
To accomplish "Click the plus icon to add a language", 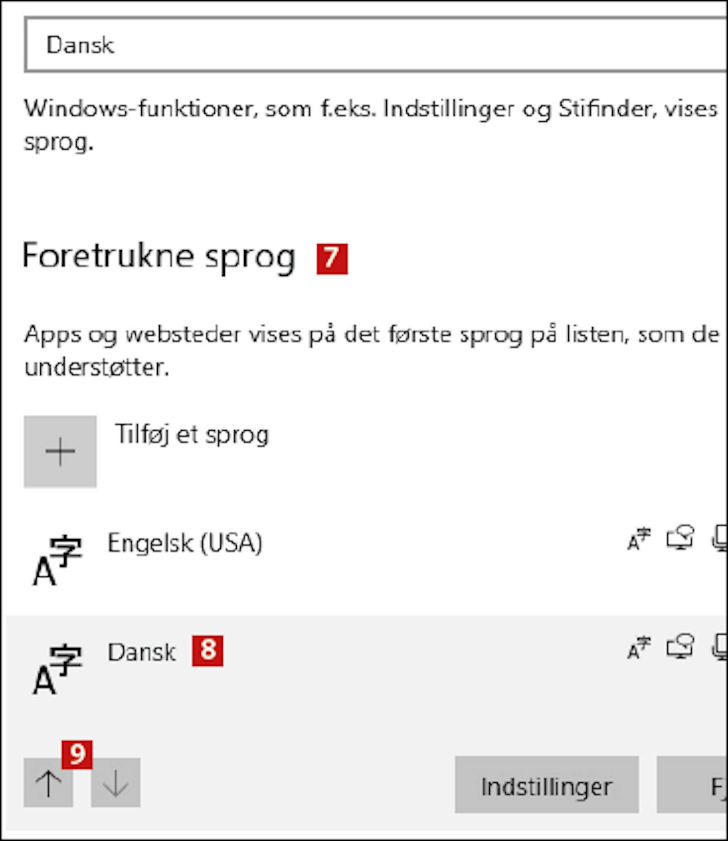I will point(60,451).
